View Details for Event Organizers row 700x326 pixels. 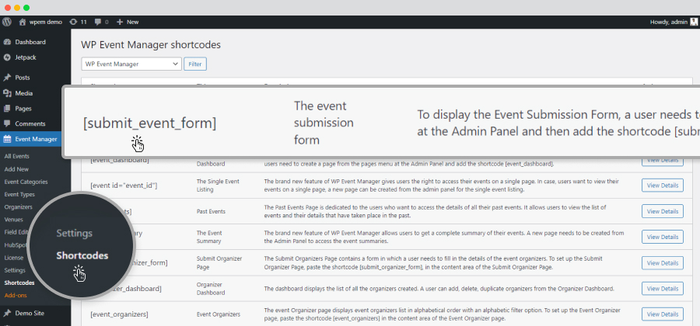click(663, 314)
